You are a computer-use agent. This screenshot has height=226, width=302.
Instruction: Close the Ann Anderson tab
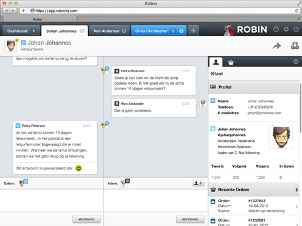coord(124,31)
